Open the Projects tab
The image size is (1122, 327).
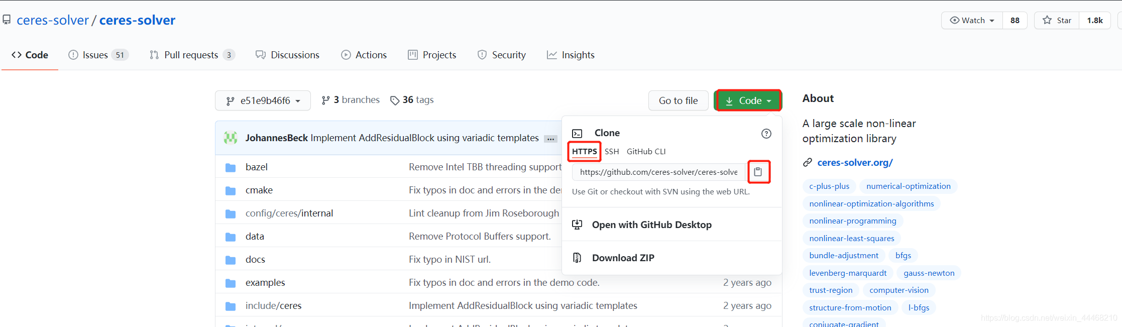[432, 55]
